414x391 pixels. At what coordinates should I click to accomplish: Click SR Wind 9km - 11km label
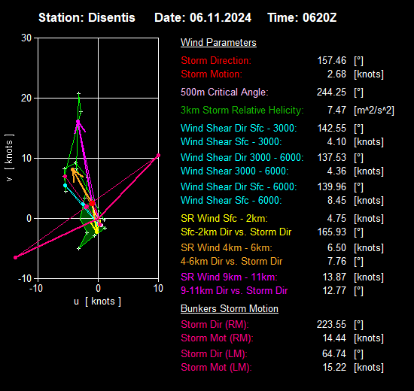(x=229, y=277)
